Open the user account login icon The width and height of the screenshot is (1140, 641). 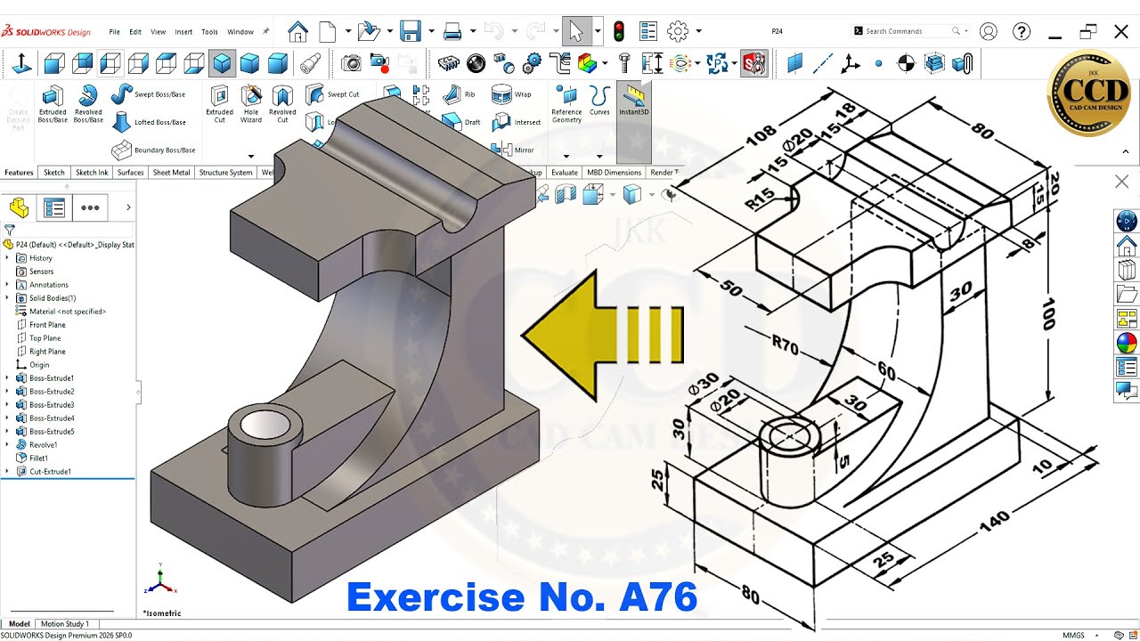tap(988, 31)
